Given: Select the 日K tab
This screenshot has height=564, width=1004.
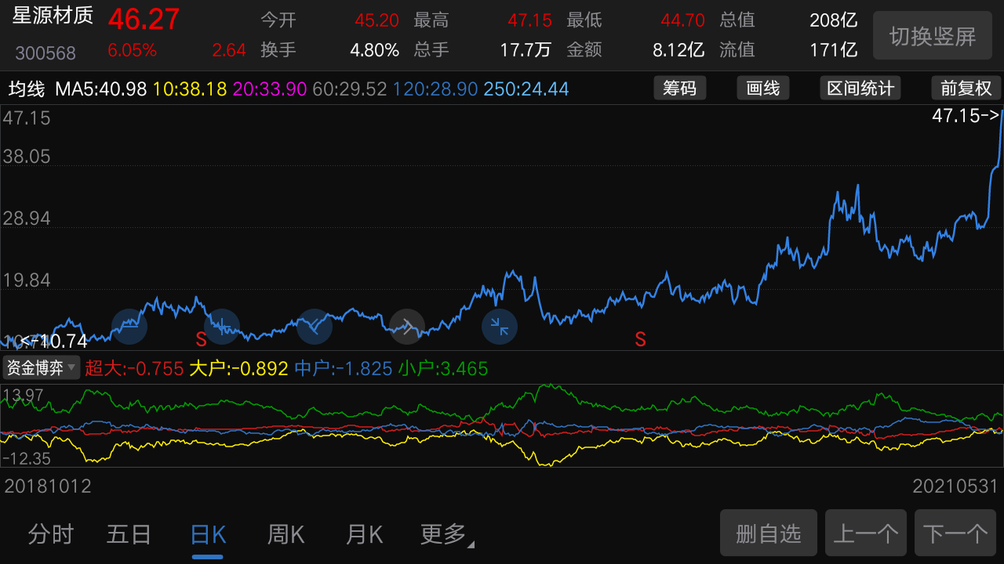Looking at the screenshot, I should click(x=208, y=534).
